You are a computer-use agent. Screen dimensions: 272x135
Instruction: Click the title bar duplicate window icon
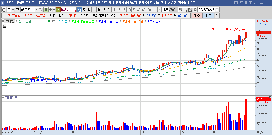coord(241,3)
